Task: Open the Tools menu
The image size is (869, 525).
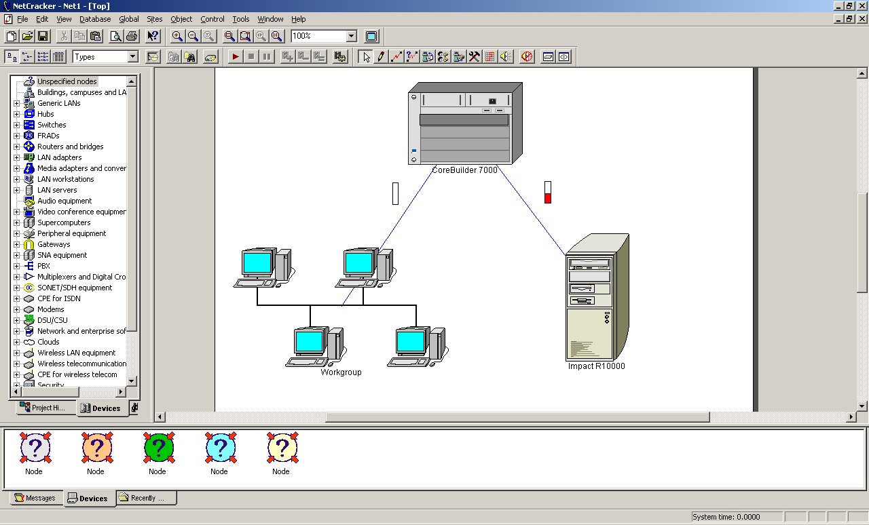Action: [241, 19]
